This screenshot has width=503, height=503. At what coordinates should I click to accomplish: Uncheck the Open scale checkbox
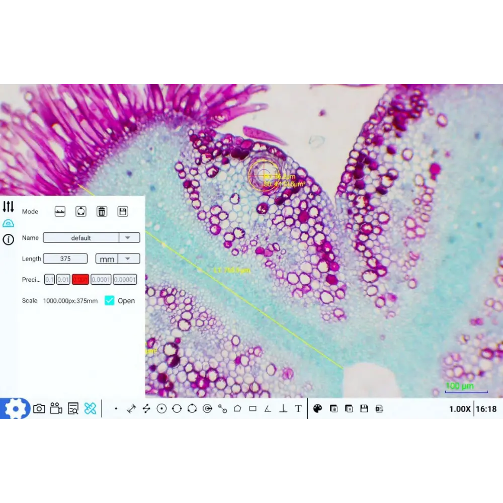click(x=109, y=301)
